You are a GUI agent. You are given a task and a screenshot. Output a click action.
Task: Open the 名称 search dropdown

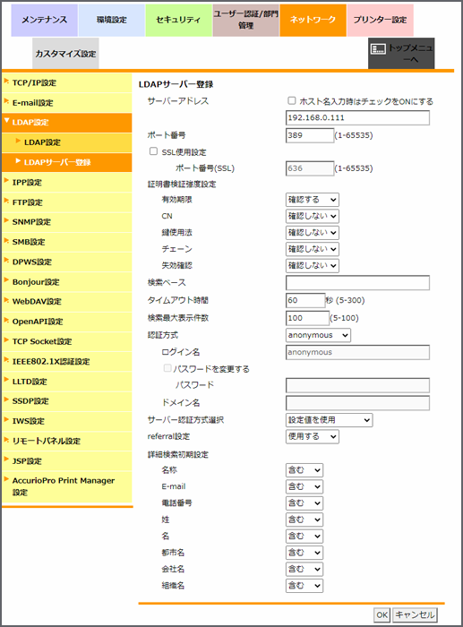(304, 470)
